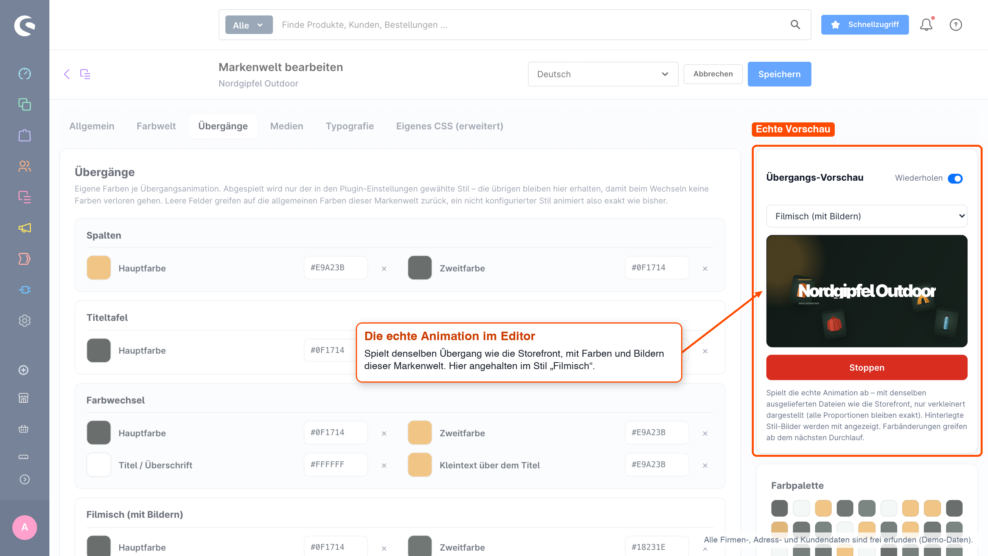The width and height of the screenshot is (988, 556).
Task: Click the back arrow in page header
Action: [x=67, y=74]
